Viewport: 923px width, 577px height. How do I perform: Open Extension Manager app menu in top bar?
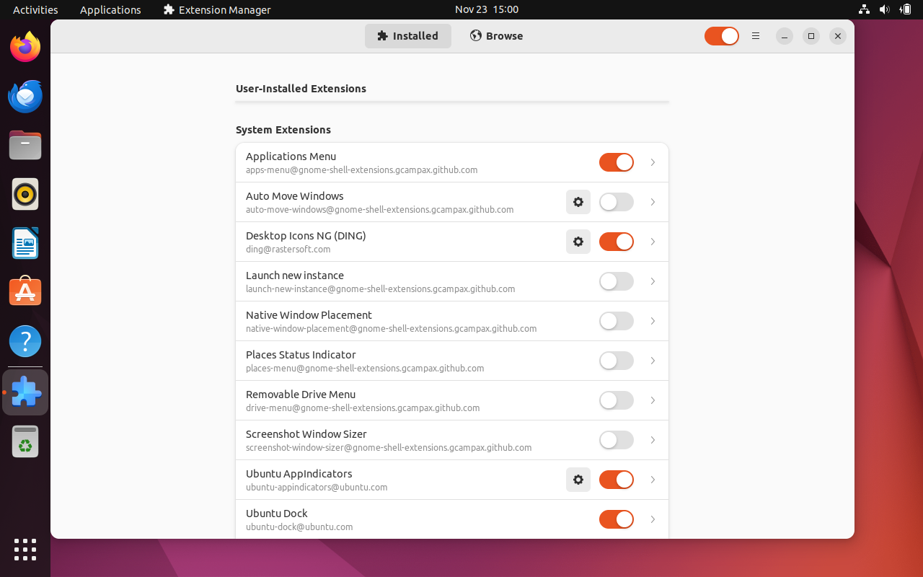[217, 9]
